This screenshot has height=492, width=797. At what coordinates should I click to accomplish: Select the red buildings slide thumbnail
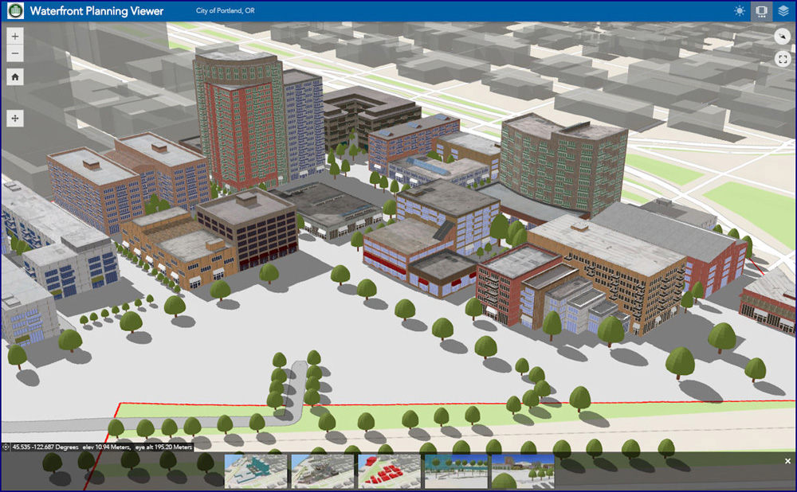(x=389, y=471)
